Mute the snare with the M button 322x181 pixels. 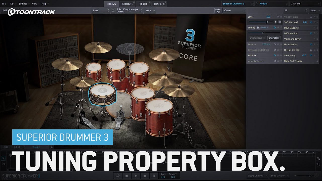[x=279, y=22]
